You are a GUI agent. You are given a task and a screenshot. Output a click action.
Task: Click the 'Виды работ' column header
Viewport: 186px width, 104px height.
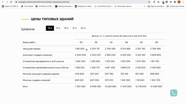29,42
